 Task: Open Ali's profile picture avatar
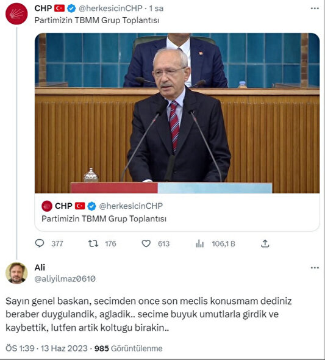pyautogui.click(x=16, y=273)
